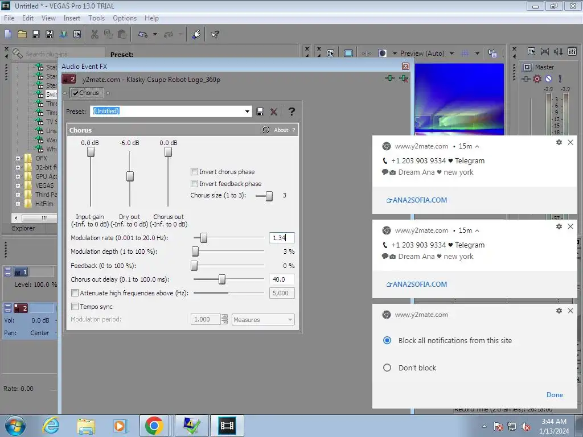Screen dimensions: 583x437
Task: Expand the GPU Accelerated folder node
Action: (18, 176)
